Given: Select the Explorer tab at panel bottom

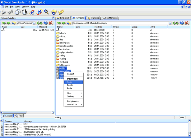Looking at the screenshot, I should click(x=7, y=116).
